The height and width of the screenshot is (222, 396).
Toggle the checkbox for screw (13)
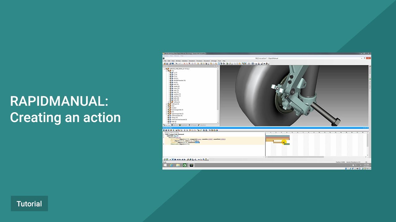pos(170,88)
